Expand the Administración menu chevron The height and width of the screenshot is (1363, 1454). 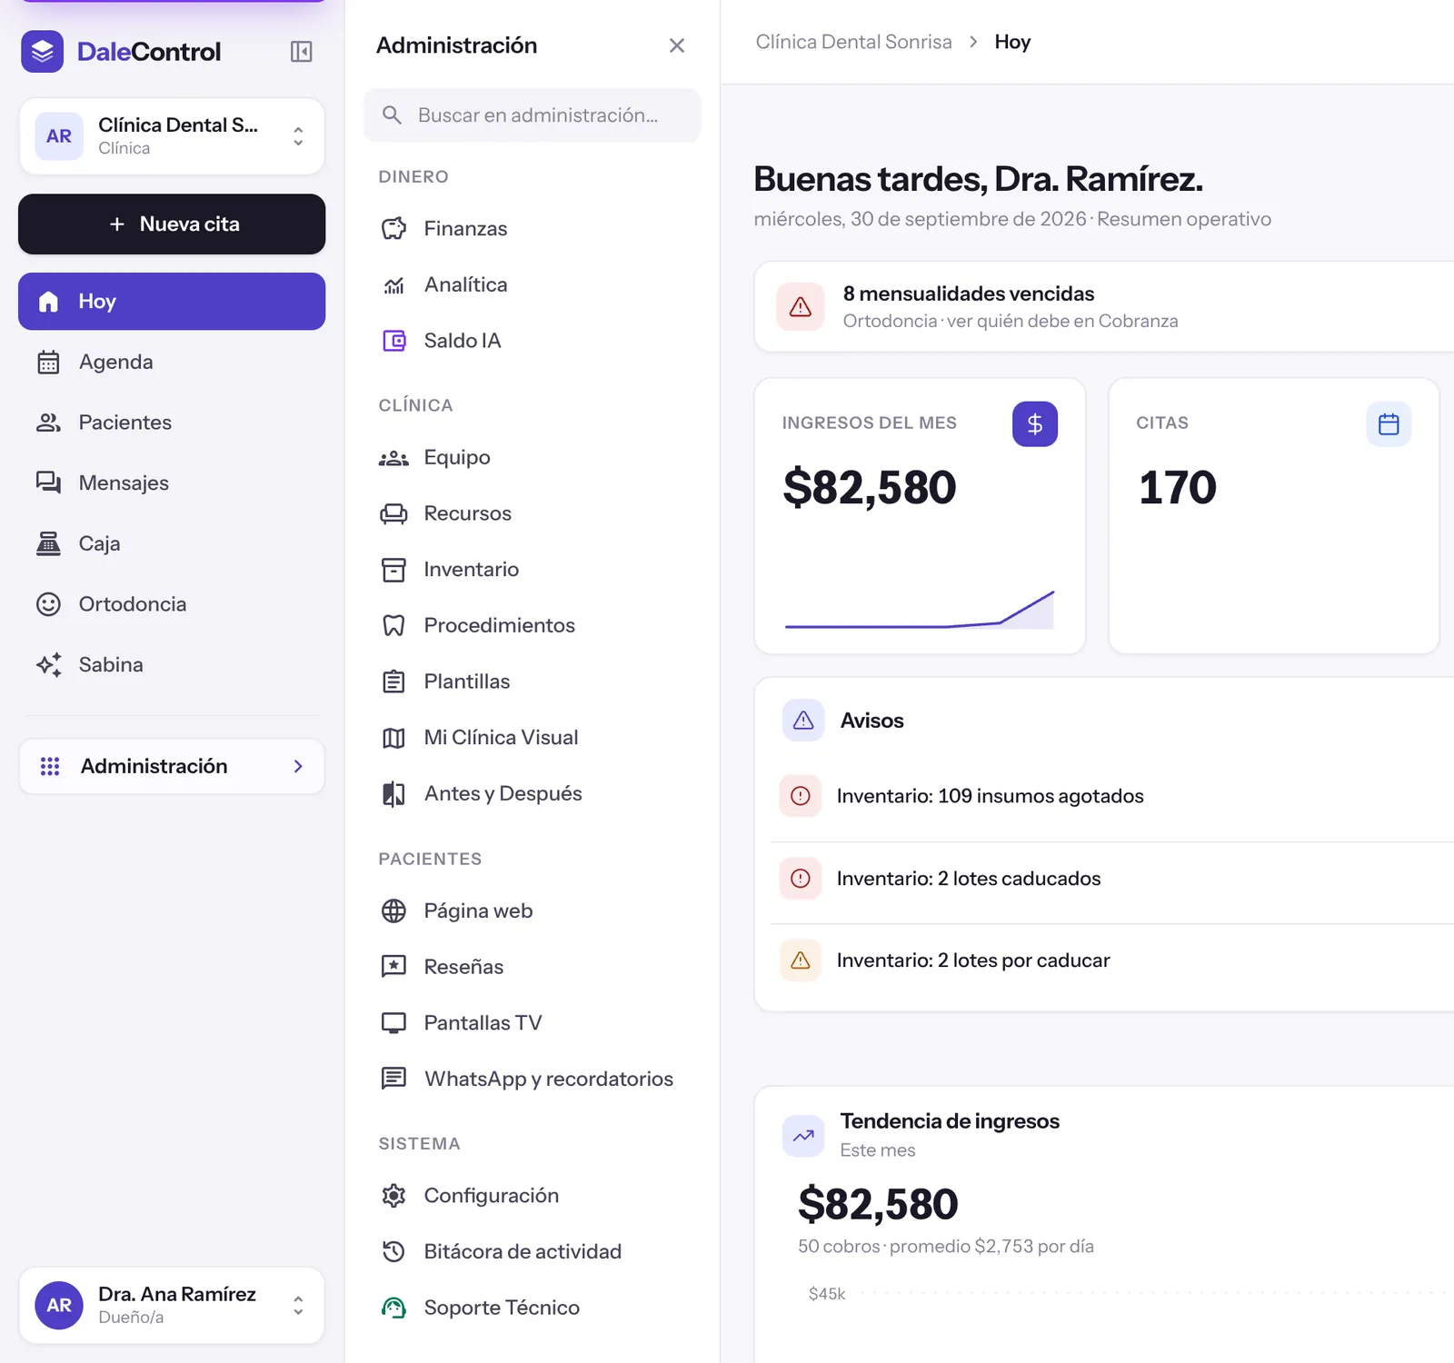pyautogui.click(x=298, y=767)
